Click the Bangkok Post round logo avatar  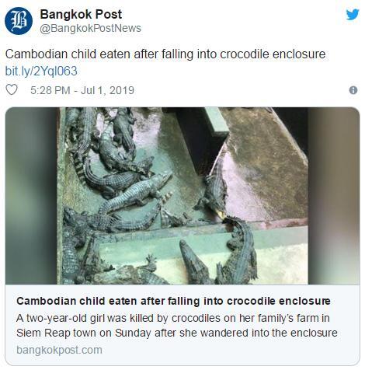point(19,21)
